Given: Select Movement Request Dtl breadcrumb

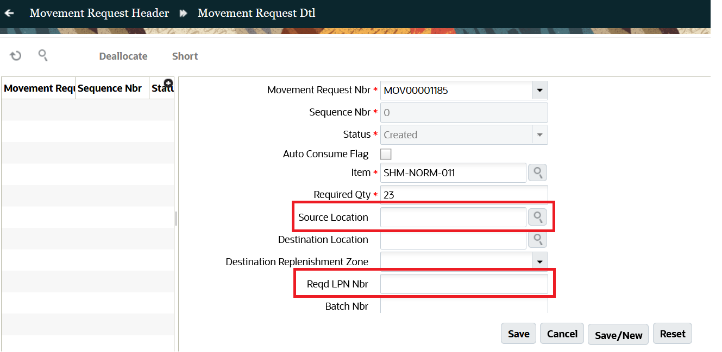Looking at the screenshot, I should [x=256, y=13].
